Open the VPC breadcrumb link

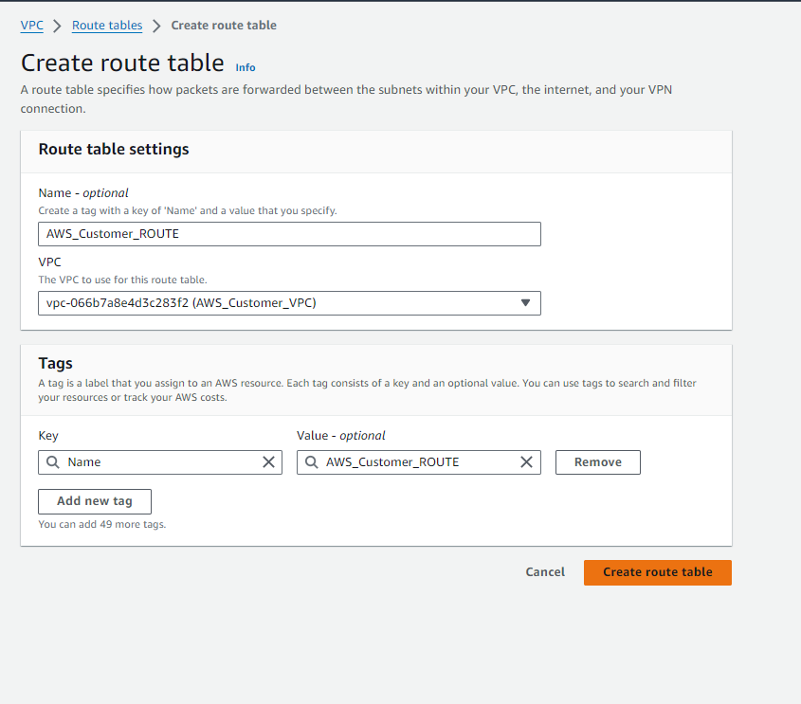pyautogui.click(x=31, y=25)
